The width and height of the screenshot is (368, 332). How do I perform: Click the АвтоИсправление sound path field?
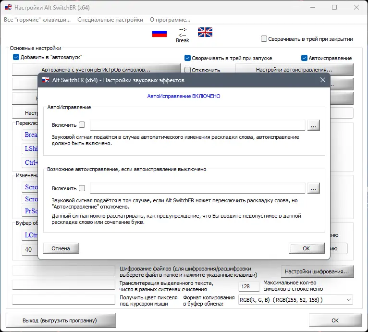pos(197,125)
